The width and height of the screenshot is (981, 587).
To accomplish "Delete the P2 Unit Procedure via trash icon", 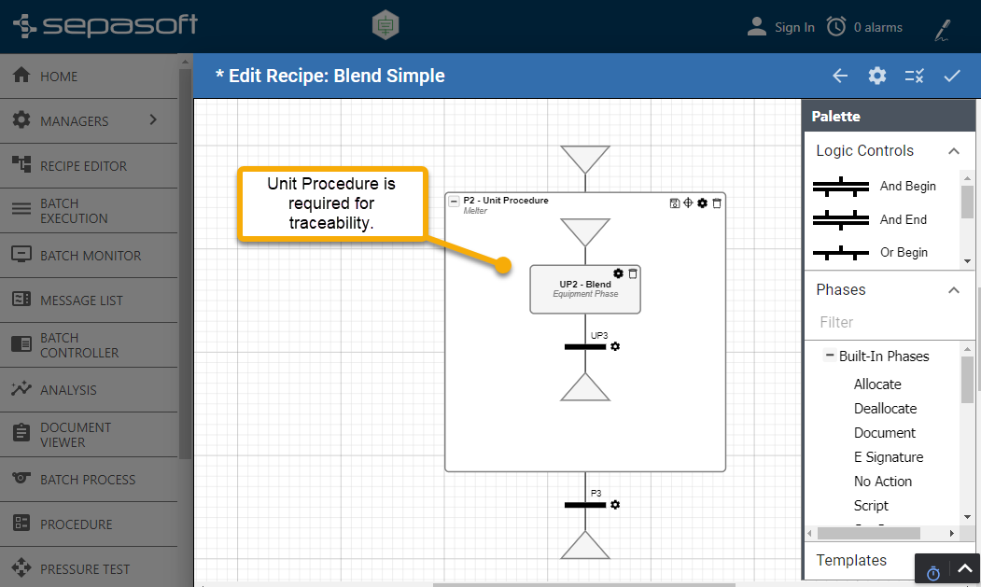I will coord(717,203).
